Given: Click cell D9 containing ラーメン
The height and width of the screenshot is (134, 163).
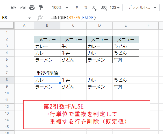Looking at the screenshot, I should tap(100, 87).
